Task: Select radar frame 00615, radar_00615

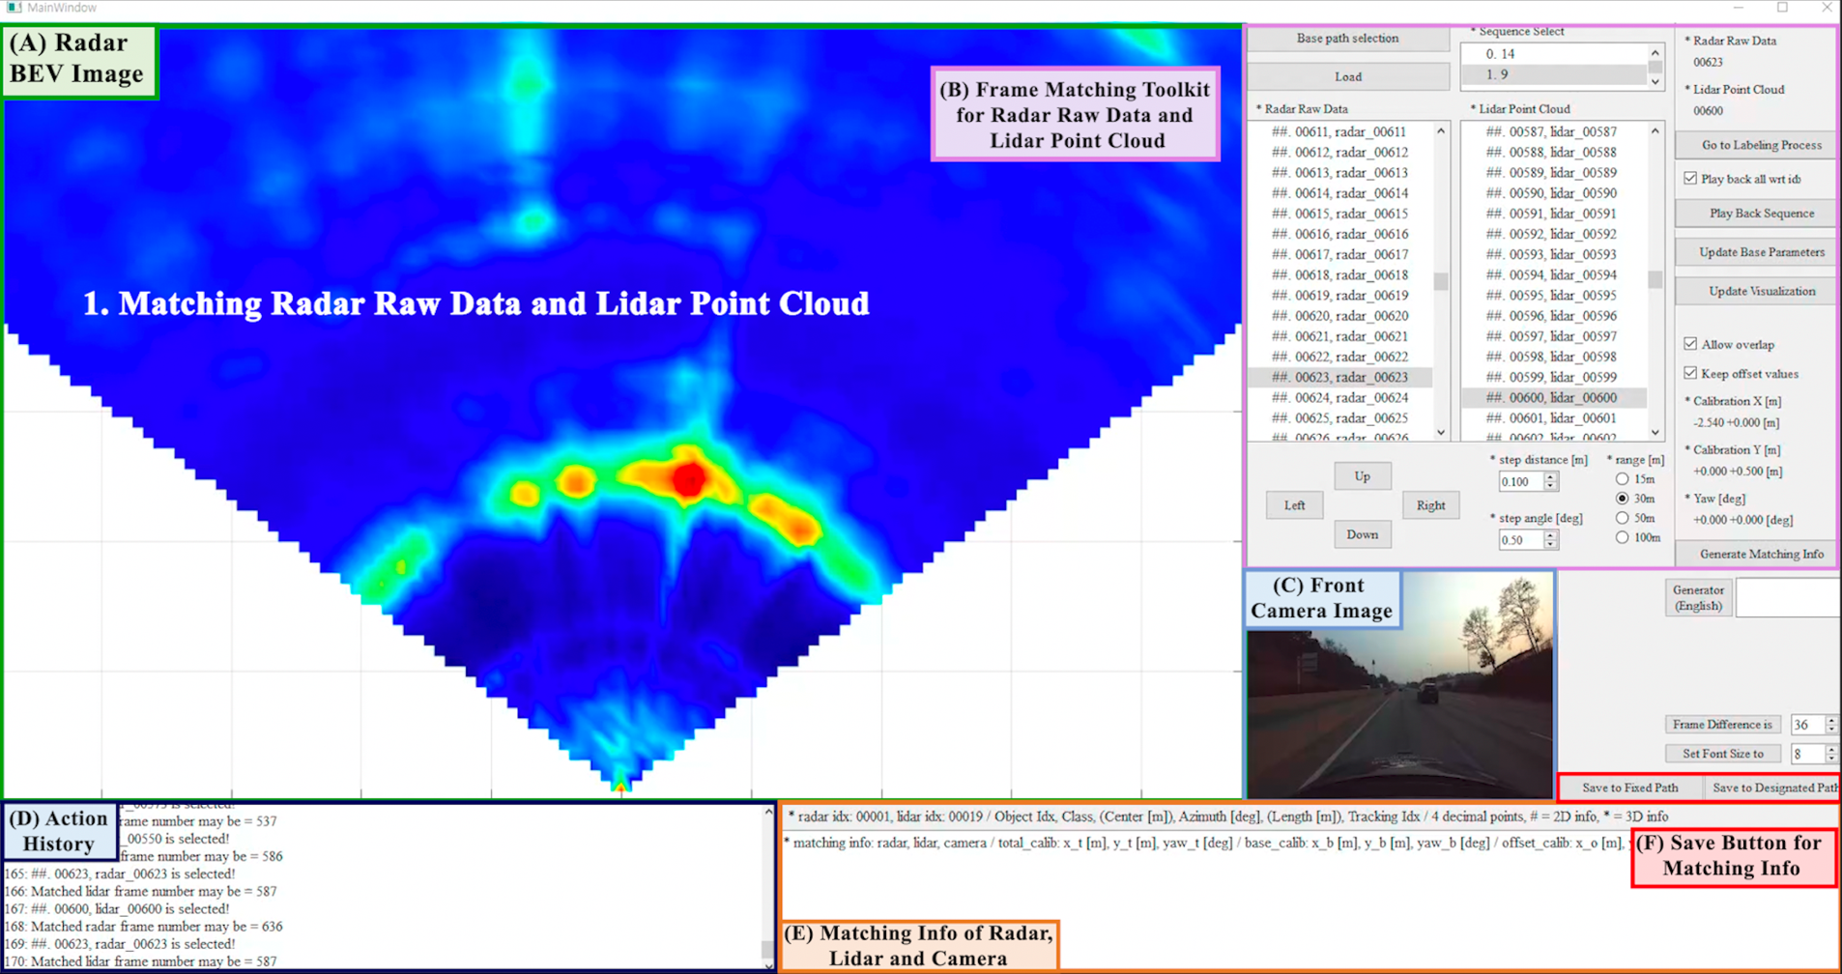Action: pos(1339,214)
